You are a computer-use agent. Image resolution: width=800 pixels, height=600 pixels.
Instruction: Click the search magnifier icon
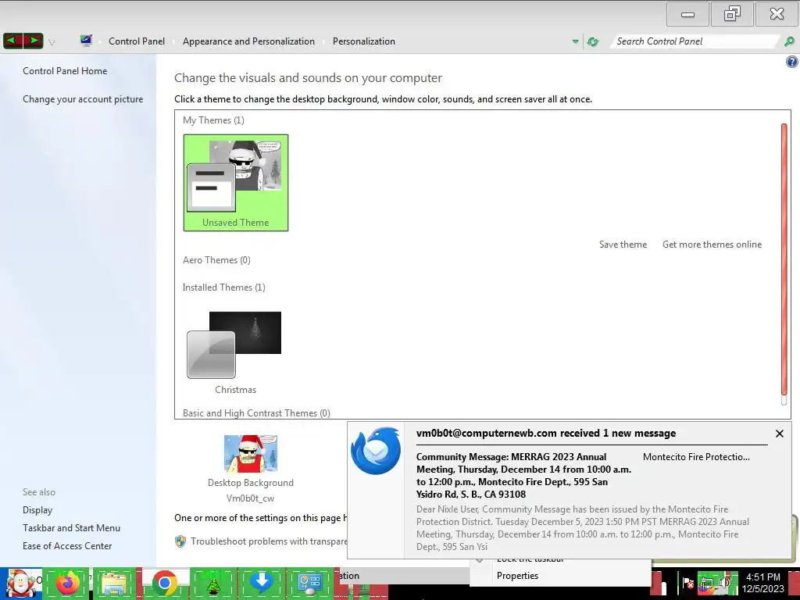pyautogui.click(x=789, y=41)
